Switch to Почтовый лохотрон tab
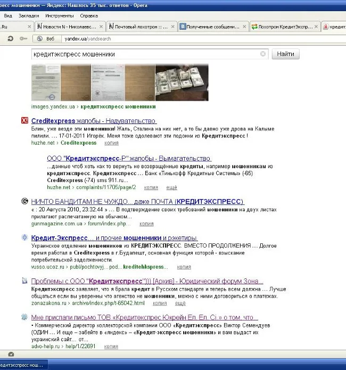The height and width of the screenshot is (370, 346). tap(141, 27)
